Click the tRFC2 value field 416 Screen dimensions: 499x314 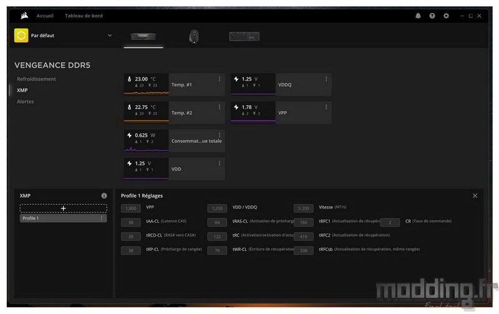coord(304,237)
